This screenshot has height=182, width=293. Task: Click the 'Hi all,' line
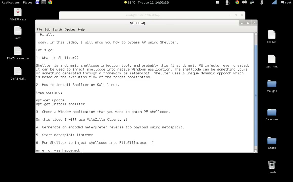[47, 35]
